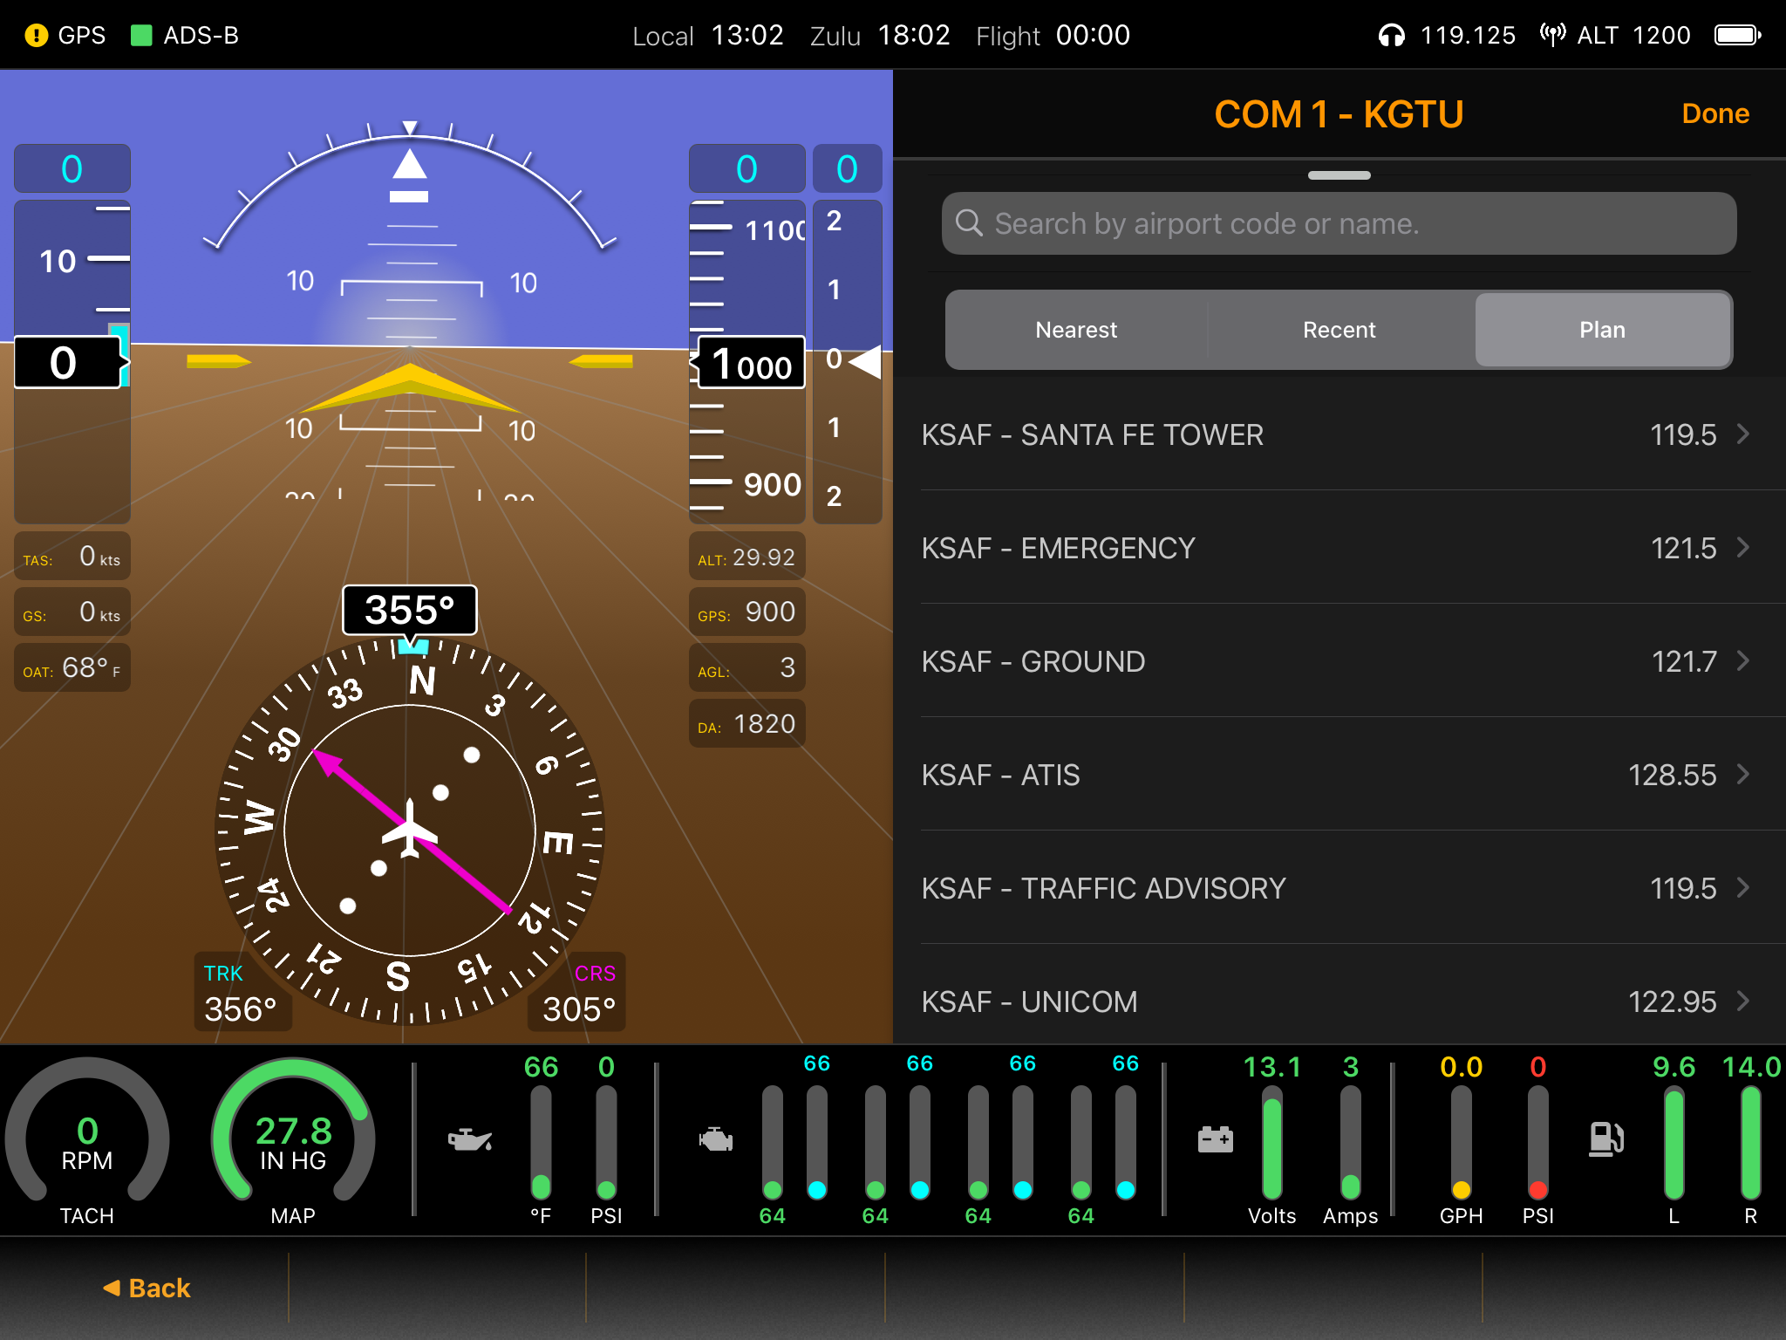Tap the headset COM frequency icon

point(1391,36)
